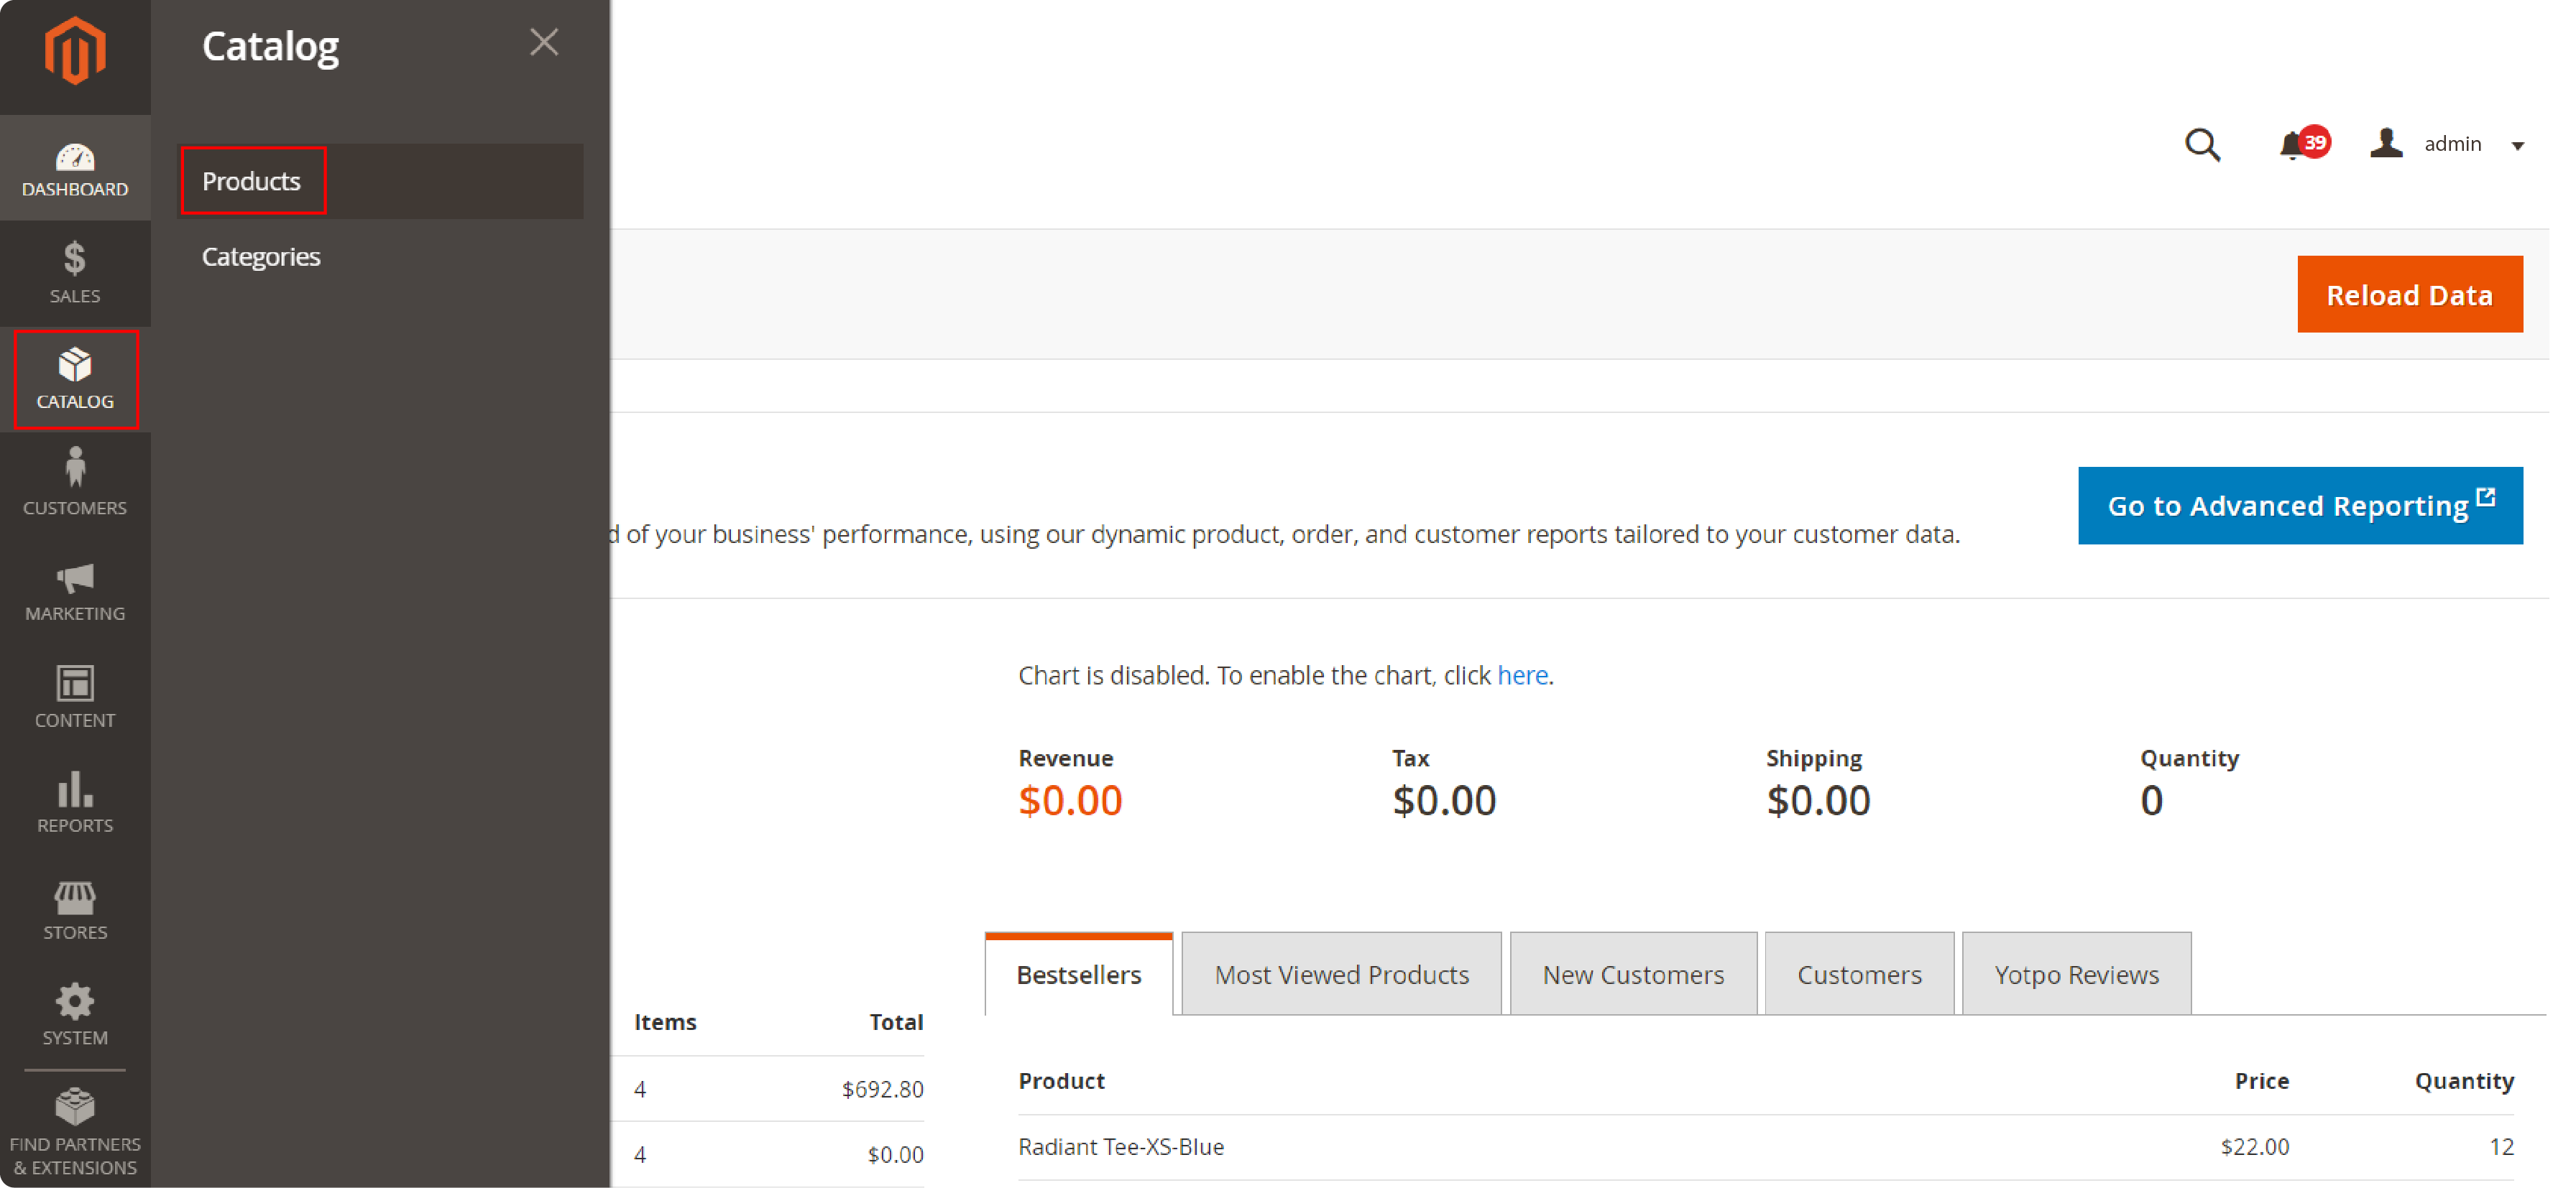This screenshot has width=2576, height=1188.
Task: Open the global search magnifier
Action: point(2203,145)
